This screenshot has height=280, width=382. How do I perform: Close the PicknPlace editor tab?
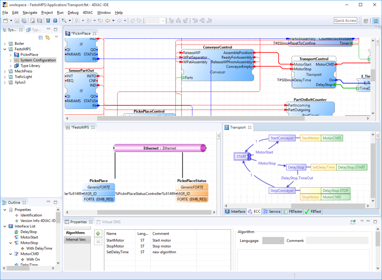pos(95,33)
